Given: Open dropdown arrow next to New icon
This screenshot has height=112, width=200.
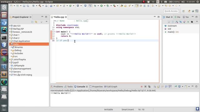Looking at the screenshot, I should [14, 6].
